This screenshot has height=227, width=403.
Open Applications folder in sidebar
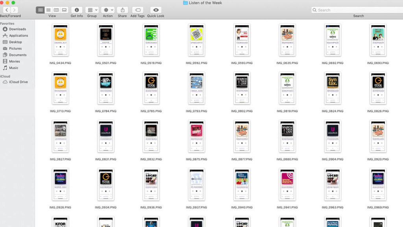(x=18, y=35)
